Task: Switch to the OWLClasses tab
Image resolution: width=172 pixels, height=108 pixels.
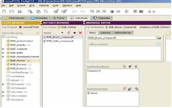Action: 14,18
